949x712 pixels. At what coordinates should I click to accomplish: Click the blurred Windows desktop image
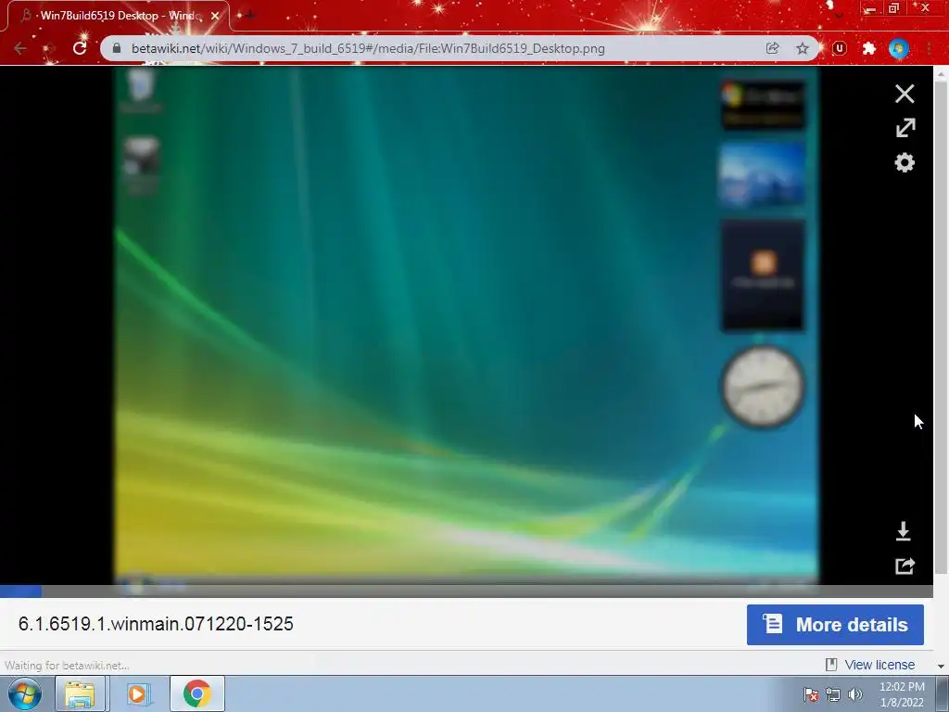click(x=466, y=325)
